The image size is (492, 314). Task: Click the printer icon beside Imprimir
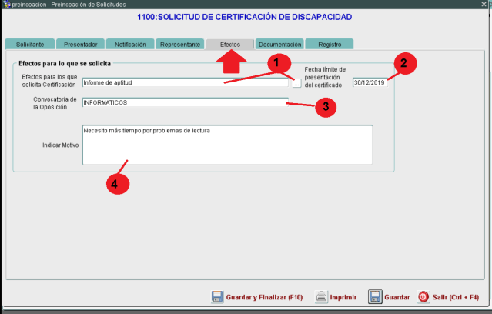[x=321, y=297]
